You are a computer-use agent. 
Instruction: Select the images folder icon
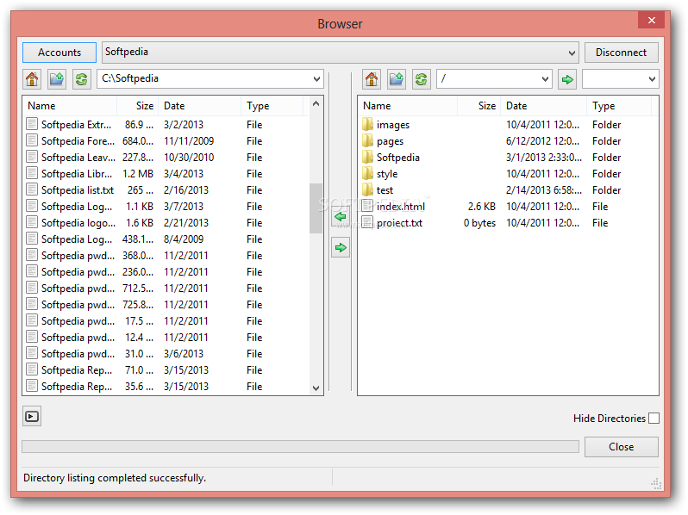(x=367, y=125)
